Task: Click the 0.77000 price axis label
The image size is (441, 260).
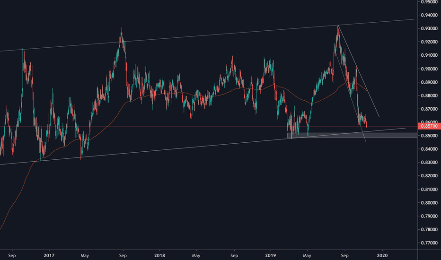Action: 429,243
